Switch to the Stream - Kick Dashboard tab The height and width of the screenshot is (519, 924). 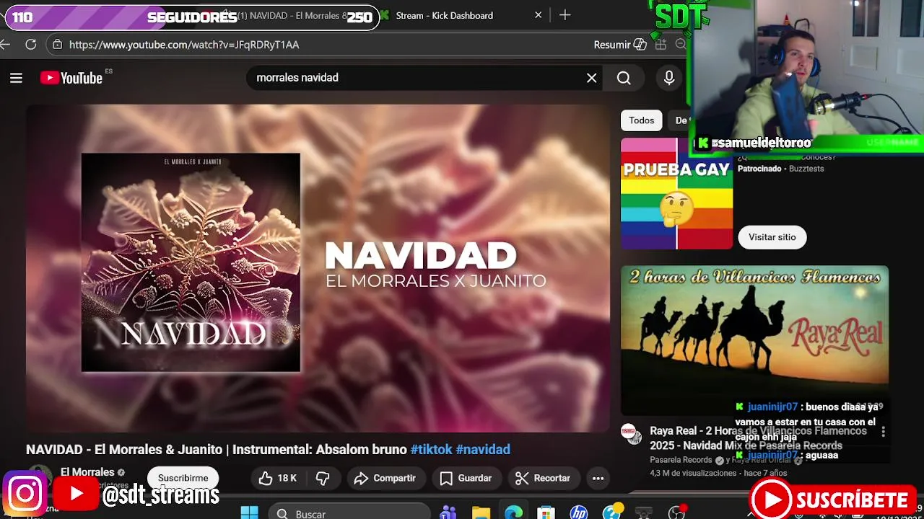pyautogui.click(x=461, y=15)
